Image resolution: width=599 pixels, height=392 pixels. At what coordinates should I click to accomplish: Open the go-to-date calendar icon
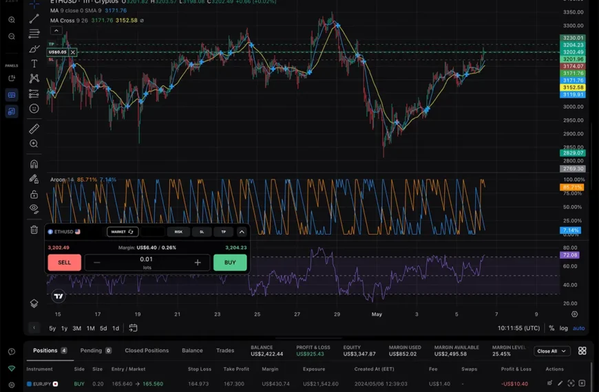point(133,328)
